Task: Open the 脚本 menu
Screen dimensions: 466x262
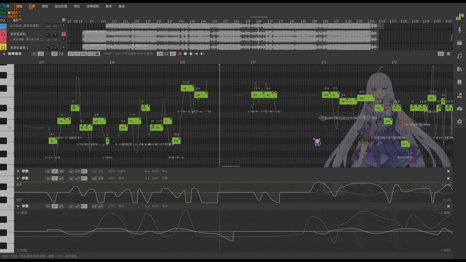Action: (109, 6)
